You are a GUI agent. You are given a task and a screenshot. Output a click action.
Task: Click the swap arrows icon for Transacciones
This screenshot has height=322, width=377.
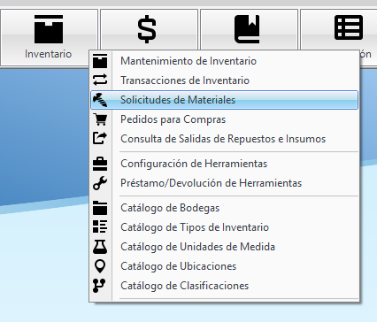100,80
